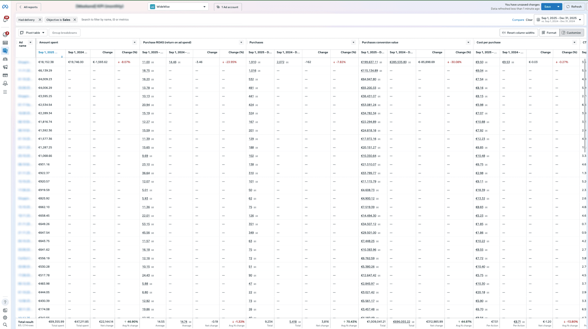This screenshot has height=329, width=588.
Task: Open the Search magnifier at sidebar bottom
Action: (5, 324)
